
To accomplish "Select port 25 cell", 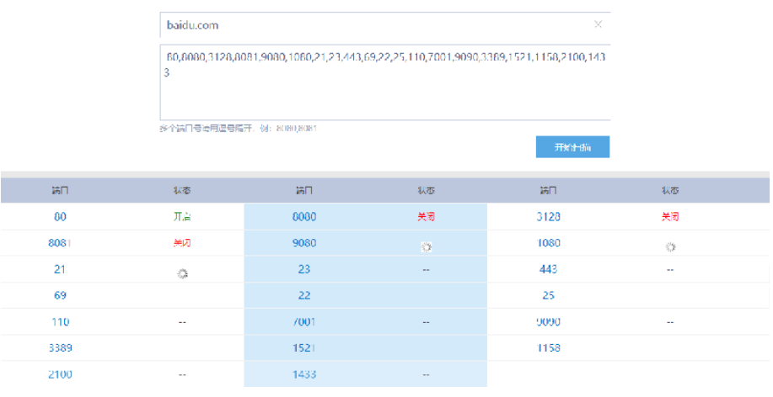I will 548,295.
